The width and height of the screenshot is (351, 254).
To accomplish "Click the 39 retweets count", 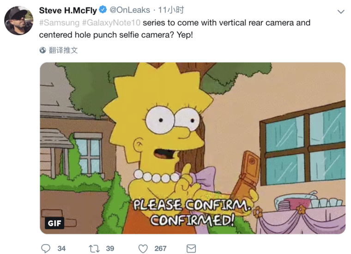I will click(110, 248).
